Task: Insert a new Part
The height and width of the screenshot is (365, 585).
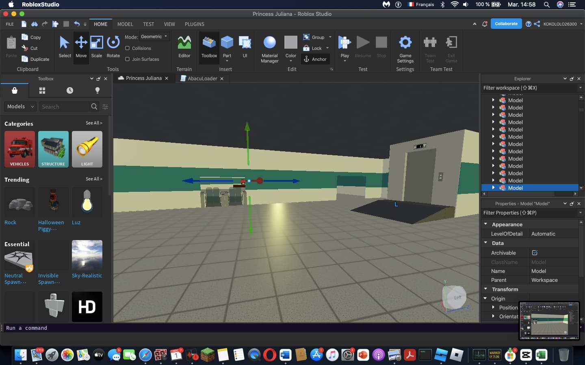Action: pyautogui.click(x=227, y=42)
